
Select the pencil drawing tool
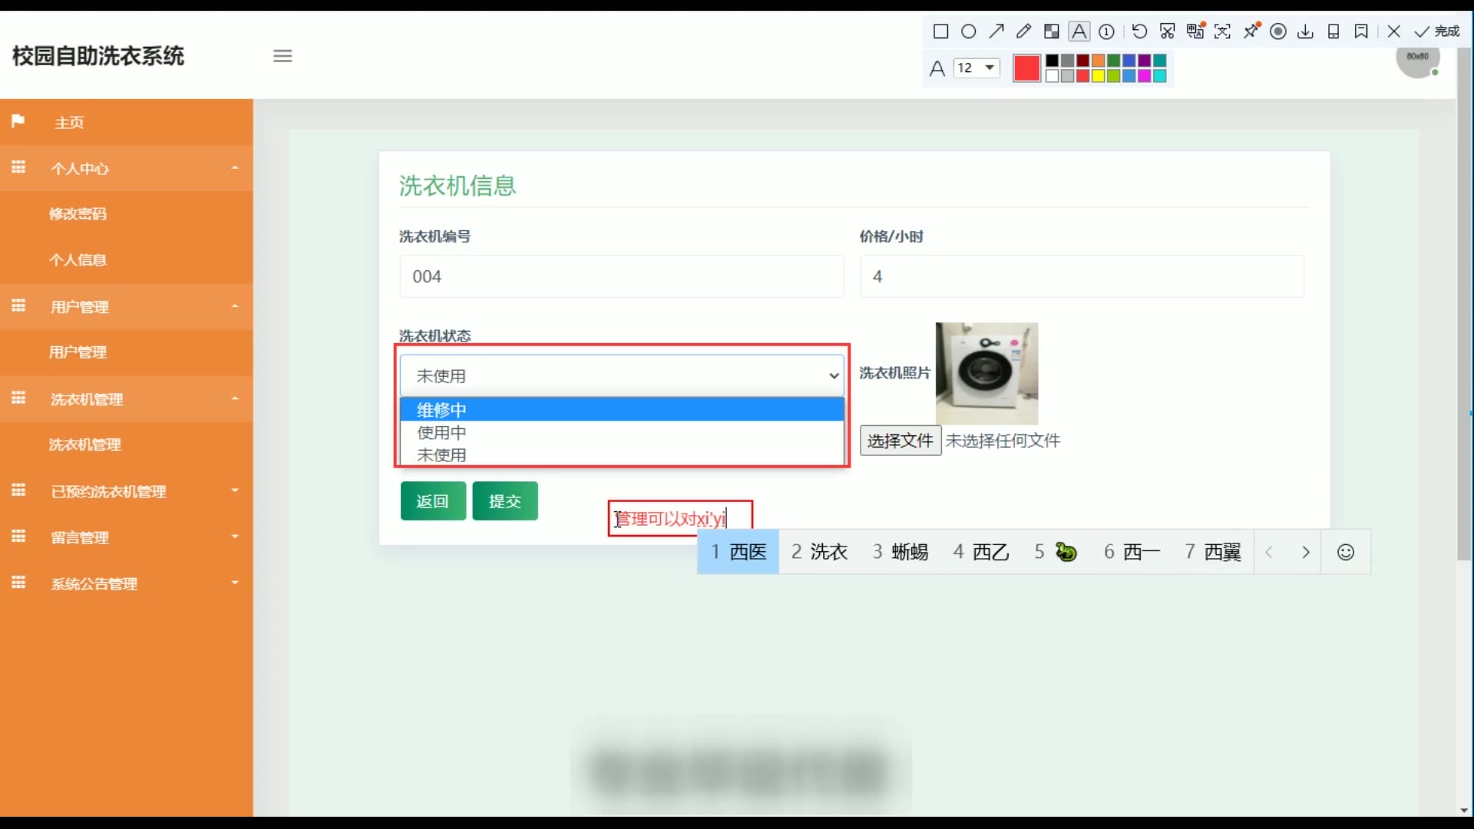(x=1023, y=31)
